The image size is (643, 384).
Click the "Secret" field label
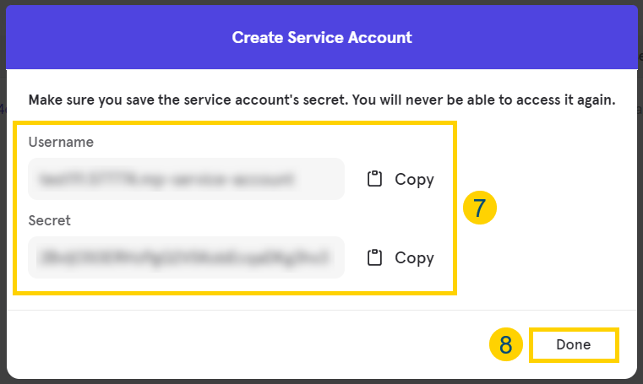50,220
